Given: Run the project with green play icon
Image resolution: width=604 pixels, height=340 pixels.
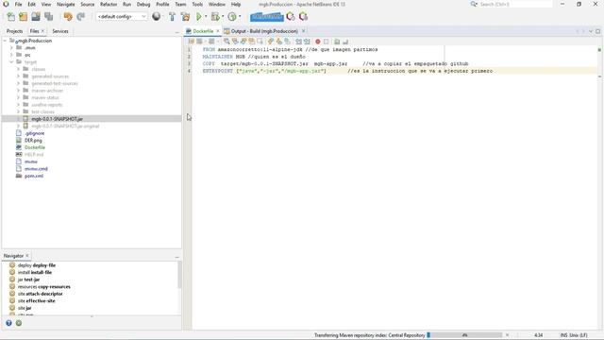Looking at the screenshot, I should pyautogui.click(x=199, y=17).
